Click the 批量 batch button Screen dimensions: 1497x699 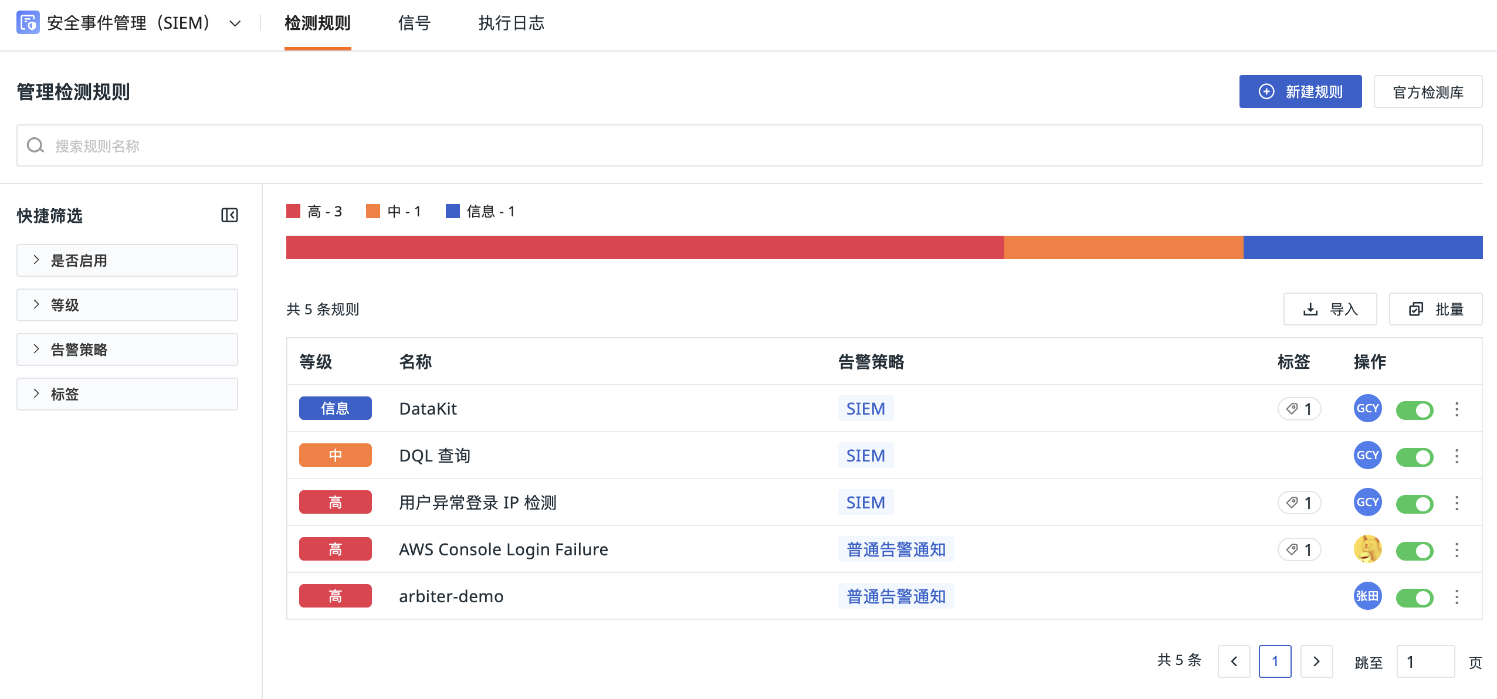(1435, 309)
